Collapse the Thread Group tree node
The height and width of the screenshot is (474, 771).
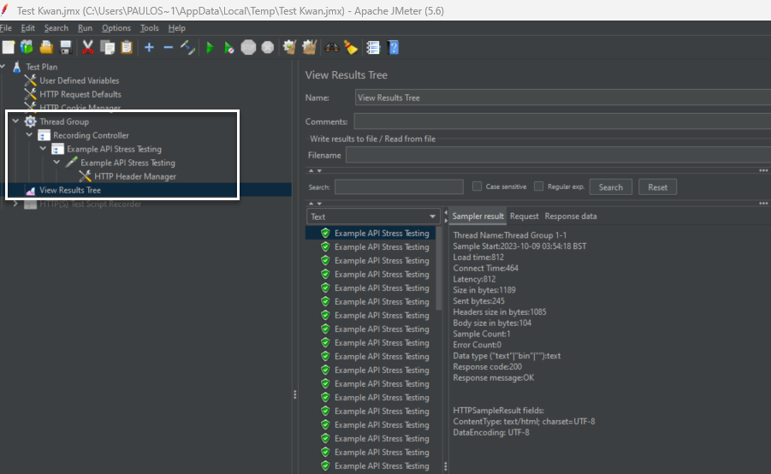click(15, 121)
